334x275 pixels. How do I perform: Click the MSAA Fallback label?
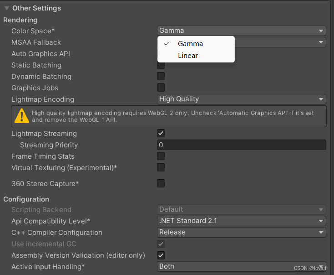(36, 42)
